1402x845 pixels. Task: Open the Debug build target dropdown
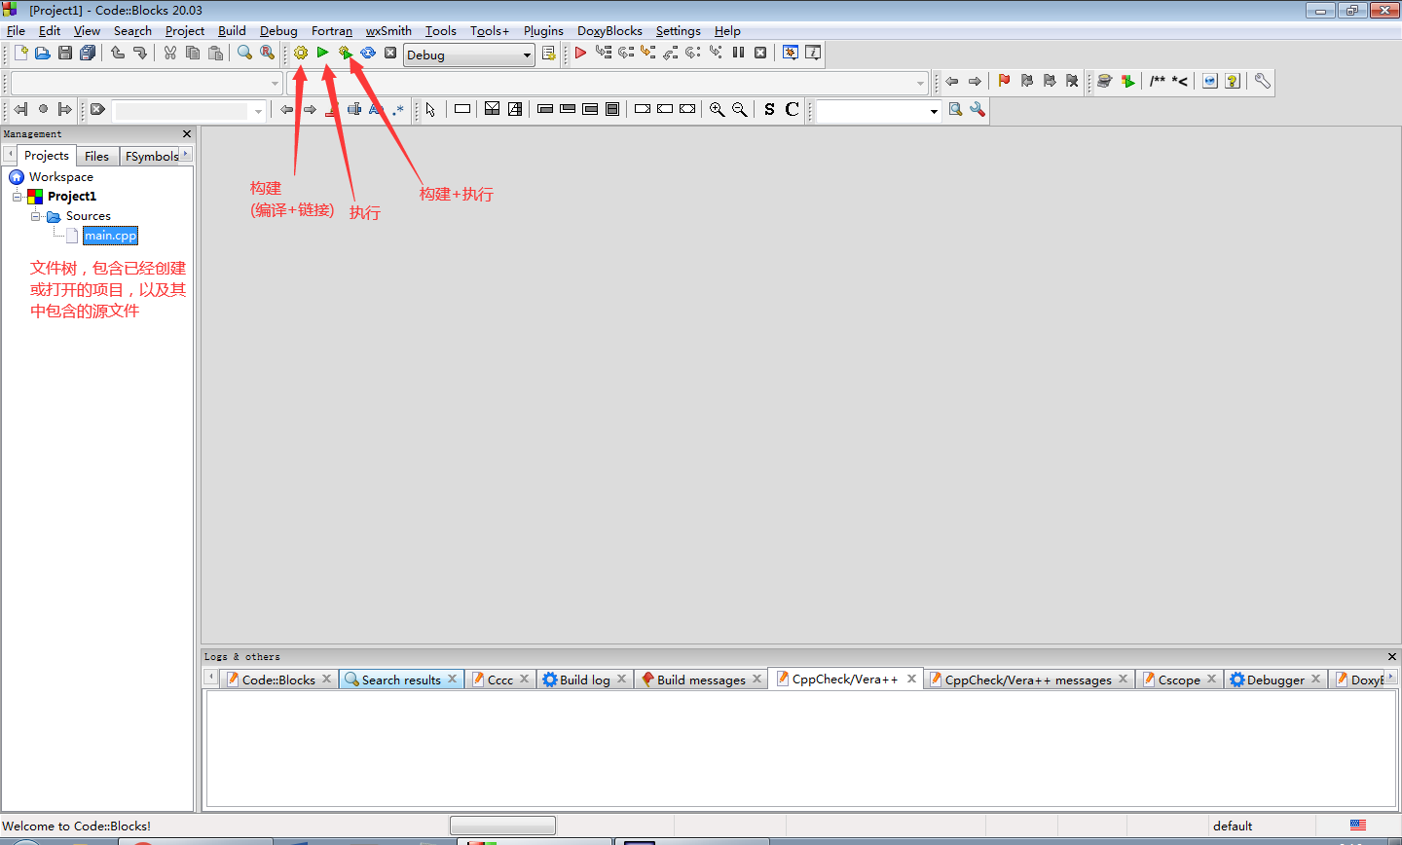point(526,55)
